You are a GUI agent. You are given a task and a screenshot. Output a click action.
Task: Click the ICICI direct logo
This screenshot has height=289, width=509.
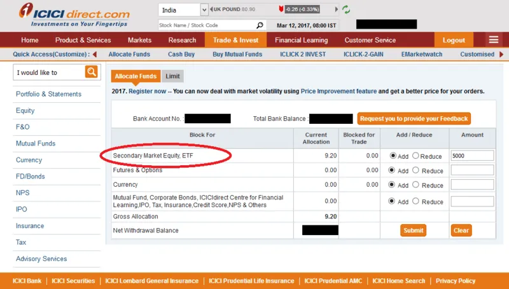pos(74,15)
